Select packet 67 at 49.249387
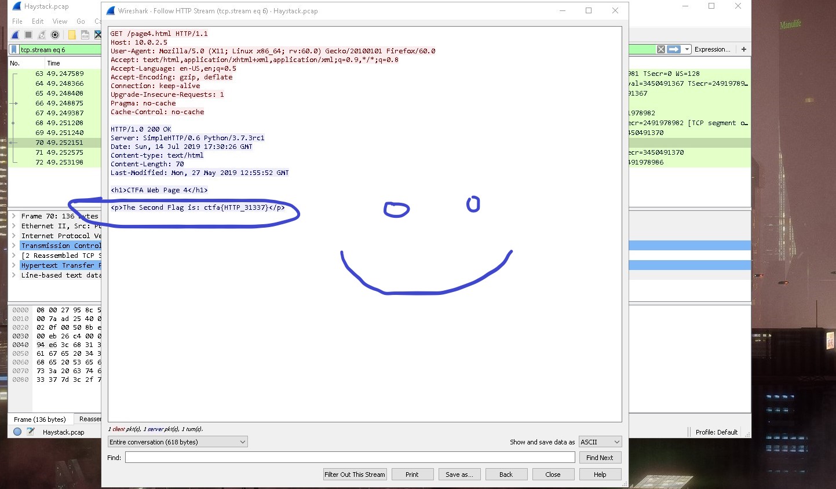 click(x=55, y=113)
